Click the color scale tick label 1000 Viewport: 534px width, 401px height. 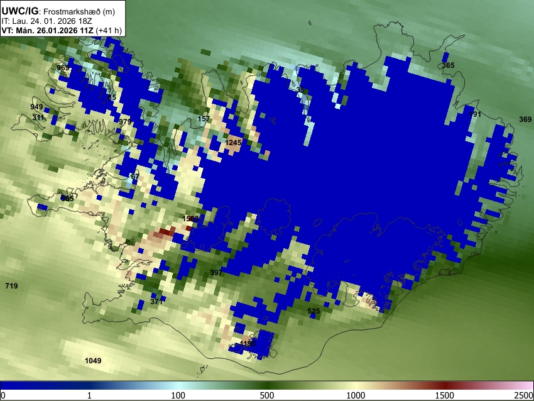pos(356,395)
